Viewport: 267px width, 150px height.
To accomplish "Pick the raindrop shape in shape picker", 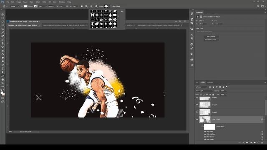I will pos(110,15).
